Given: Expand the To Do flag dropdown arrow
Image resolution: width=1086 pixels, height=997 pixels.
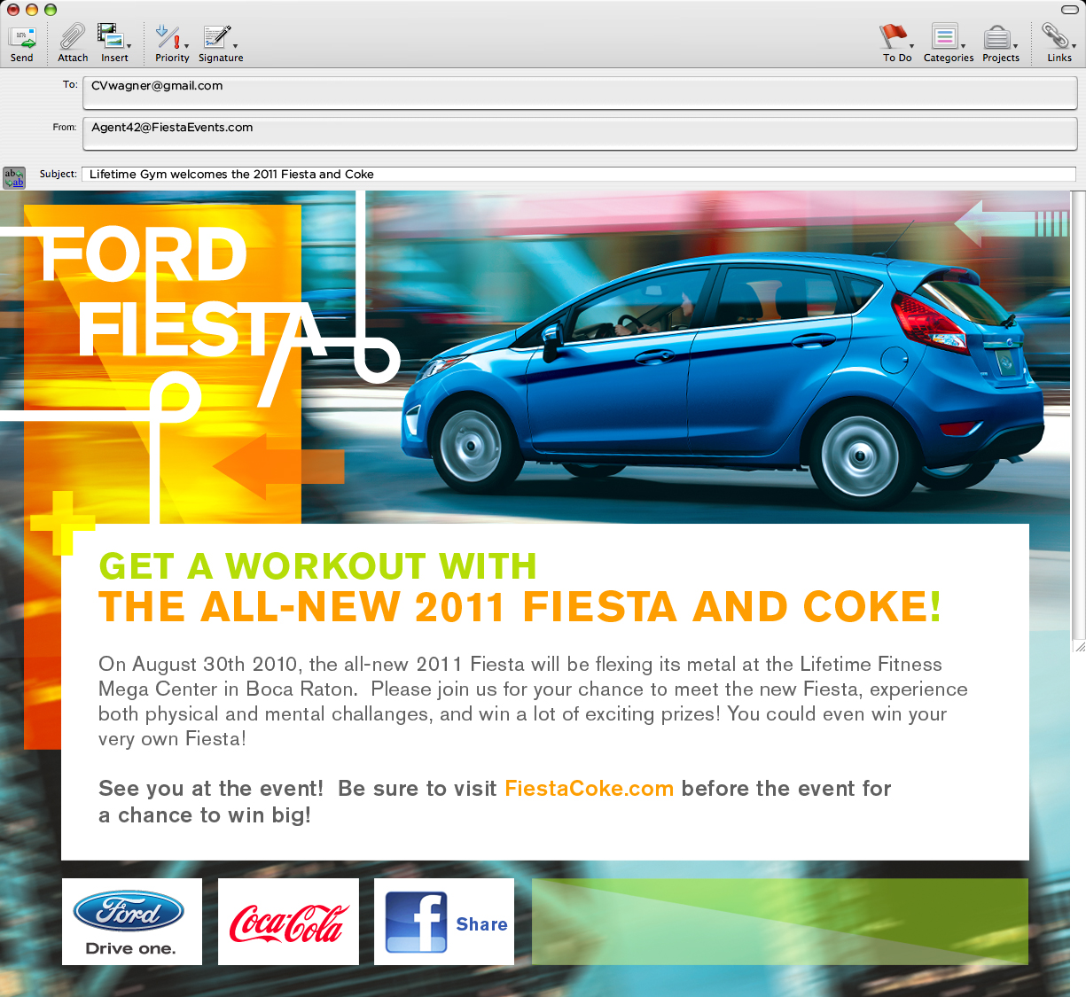Looking at the screenshot, I should tap(912, 46).
